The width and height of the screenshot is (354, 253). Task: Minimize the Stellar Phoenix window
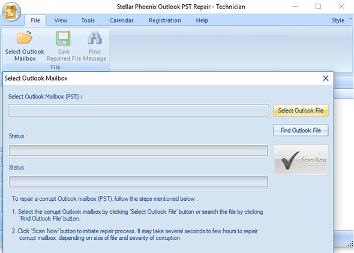pos(295,7)
